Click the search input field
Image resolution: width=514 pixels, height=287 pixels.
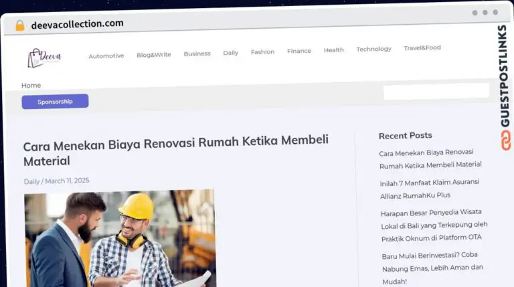tap(436, 92)
